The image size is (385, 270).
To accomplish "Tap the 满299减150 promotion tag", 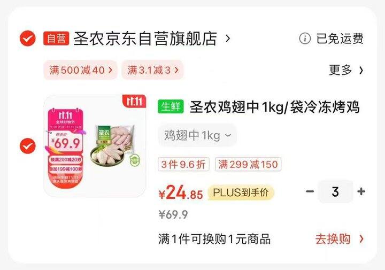I will (248, 164).
